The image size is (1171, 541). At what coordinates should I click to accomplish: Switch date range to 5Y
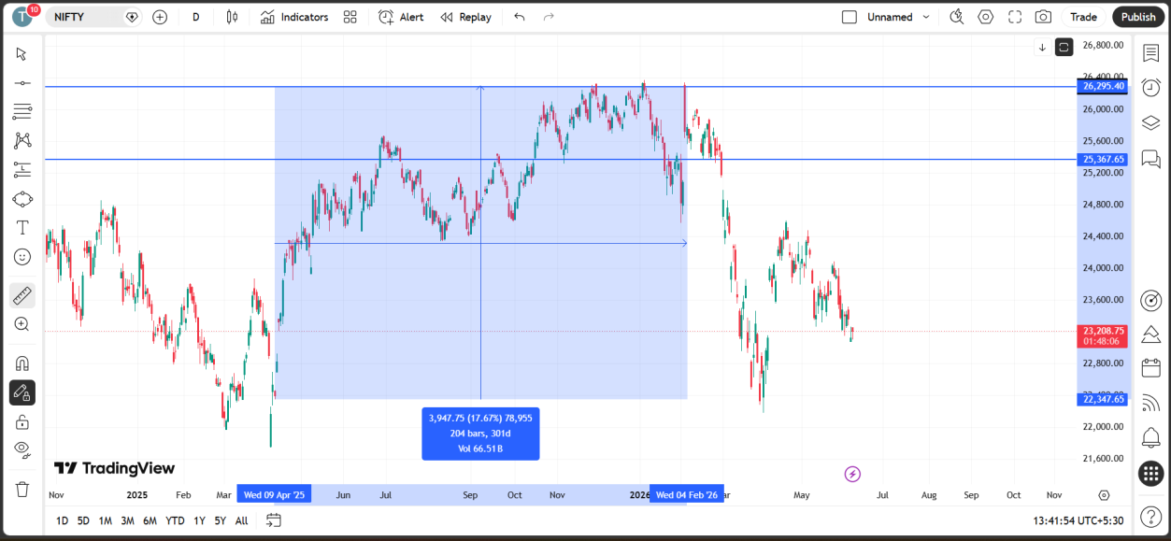220,520
